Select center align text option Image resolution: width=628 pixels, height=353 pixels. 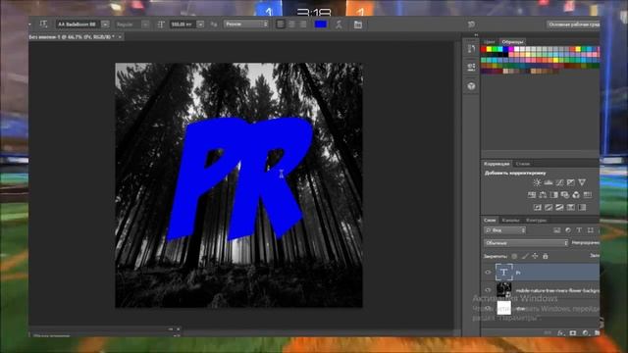pos(292,25)
